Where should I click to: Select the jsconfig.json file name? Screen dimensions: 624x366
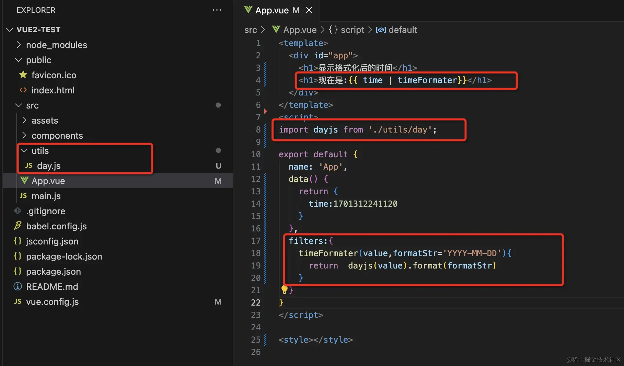[52, 241]
